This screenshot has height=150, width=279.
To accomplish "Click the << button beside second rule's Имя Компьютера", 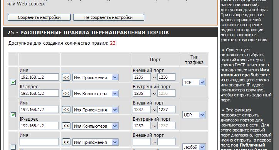I will point(66,126).
